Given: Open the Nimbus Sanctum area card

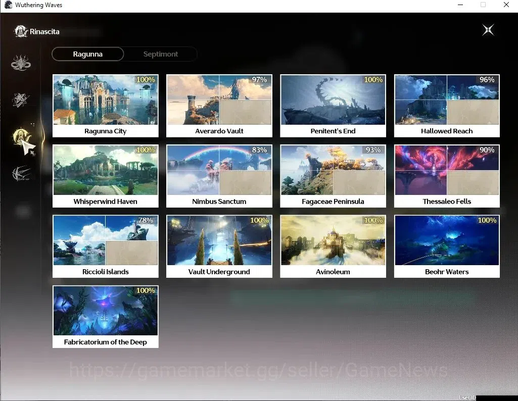Looking at the screenshot, I should tap(219, 176).
